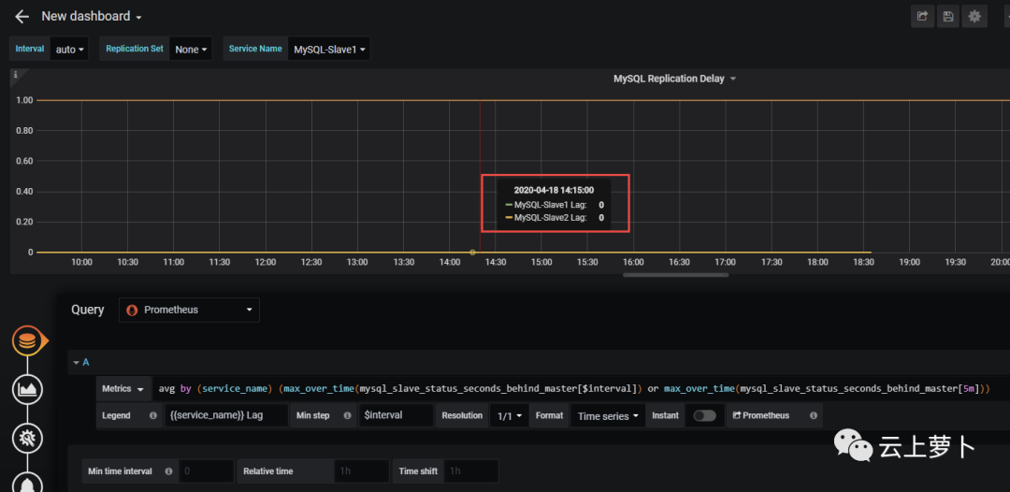The width and height of the screenshot is (1010, 492).
Task: Click the data point marker on the graph
Action: tap(472, 252)
